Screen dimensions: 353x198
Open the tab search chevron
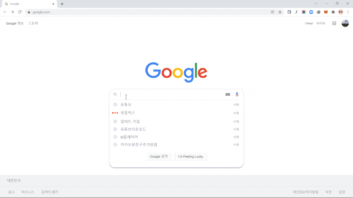[316, 4]
